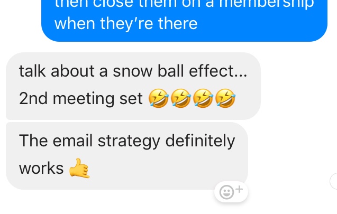Image resolution: width=337 pixels, height=214 pixels.
Task: Click the plus sign on reaction button
Action: (239, 189)
